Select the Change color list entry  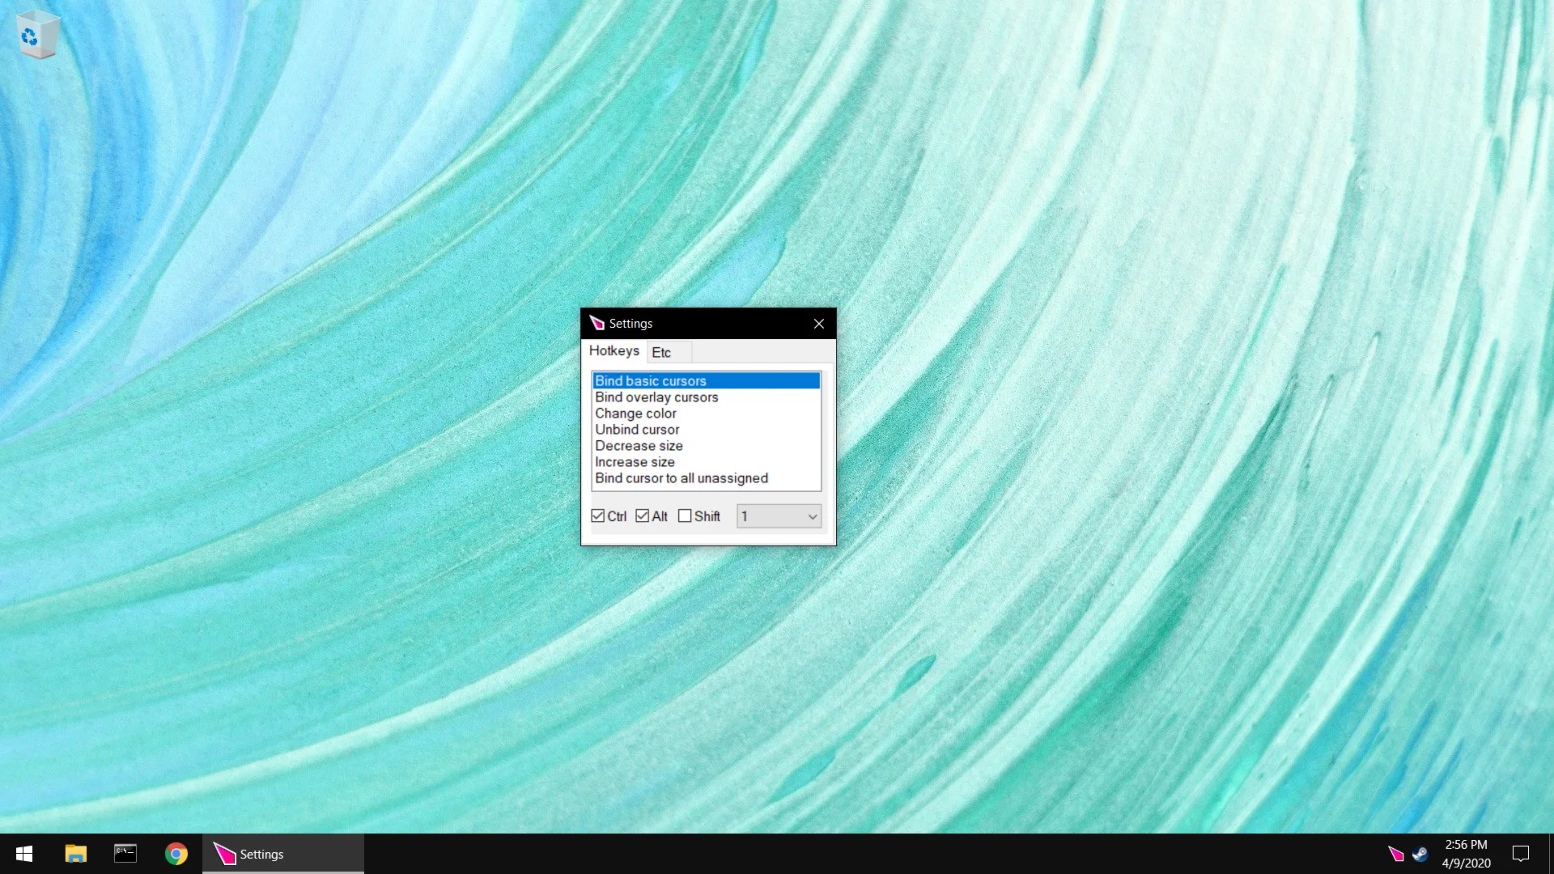[x=635, y=414]
